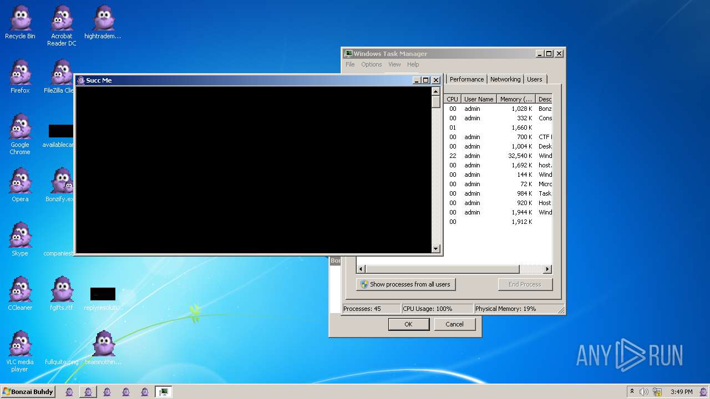Click Succ Me scrollbar down arrow
Viewport: 710px width, 399px height.
(x=436, y=249)
